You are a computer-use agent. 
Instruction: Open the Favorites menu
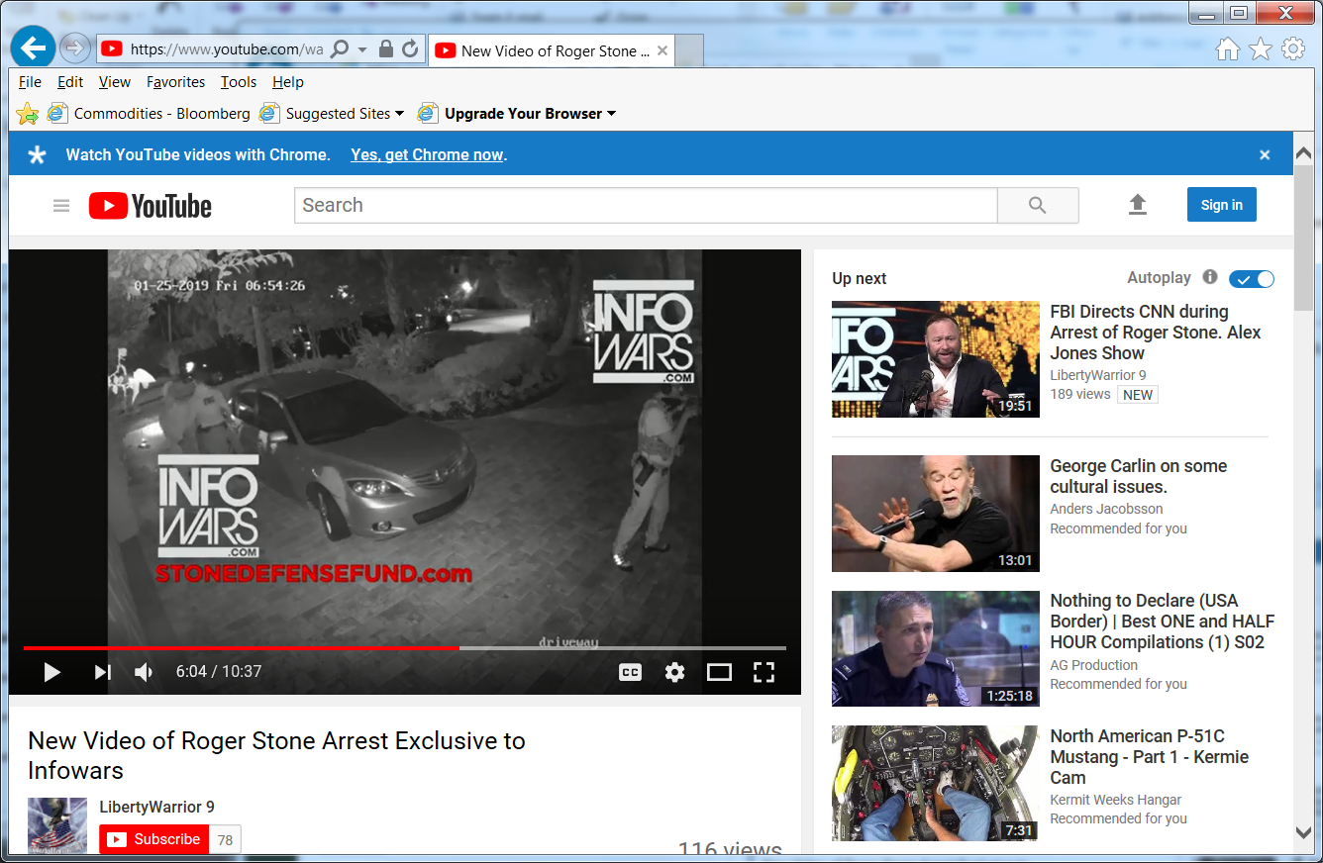click(x=175, y=82)
